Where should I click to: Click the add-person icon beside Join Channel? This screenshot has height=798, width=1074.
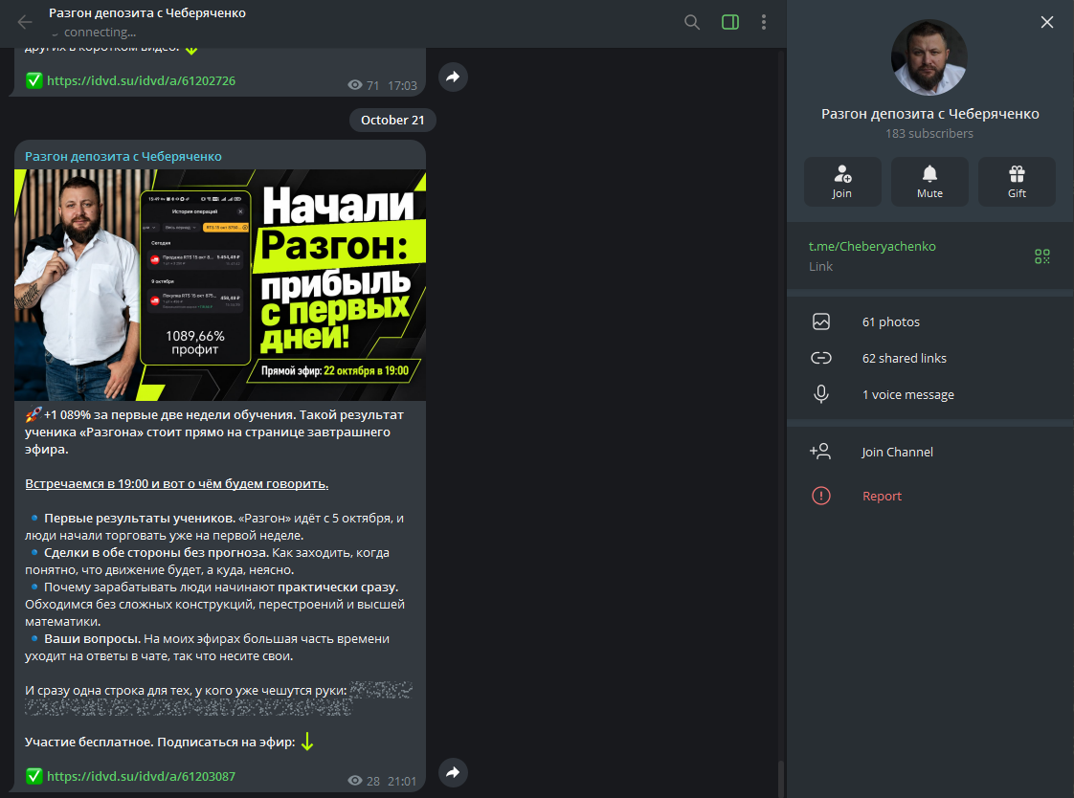click(820, 452)
